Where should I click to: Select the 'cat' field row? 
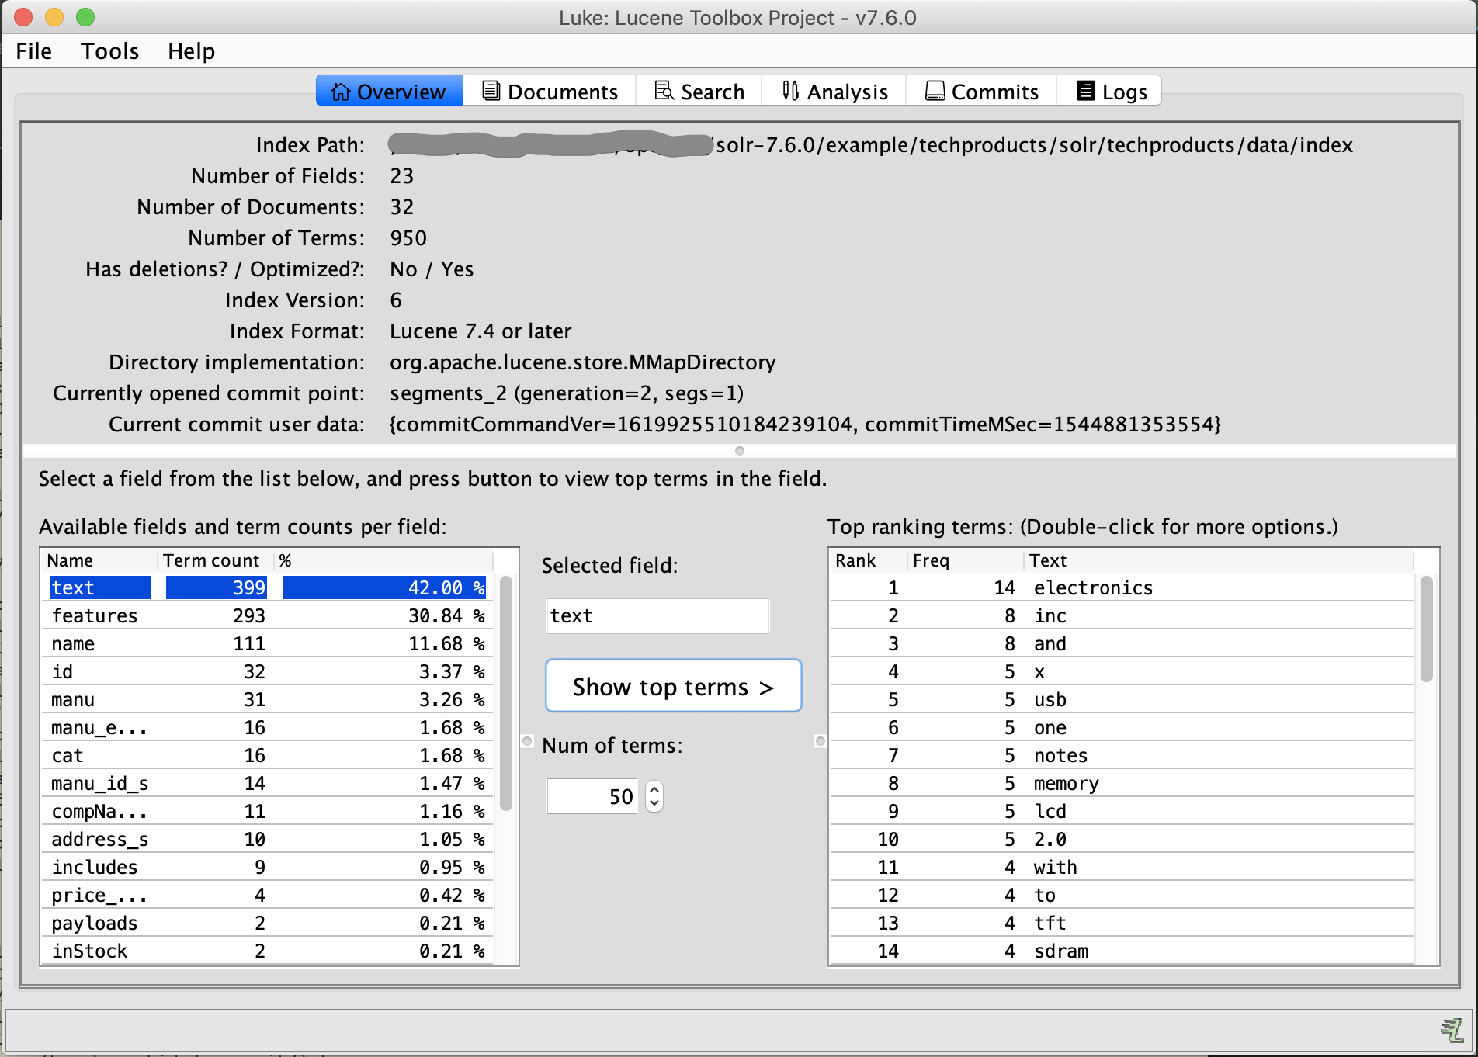click(x=269, y=755)
